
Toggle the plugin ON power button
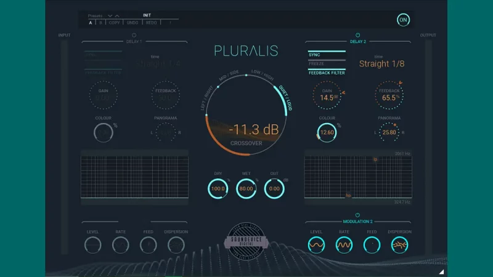click(x=403, y=20)
